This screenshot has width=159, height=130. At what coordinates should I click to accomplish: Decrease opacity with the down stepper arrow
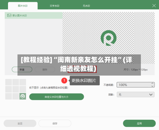(152, 86)
